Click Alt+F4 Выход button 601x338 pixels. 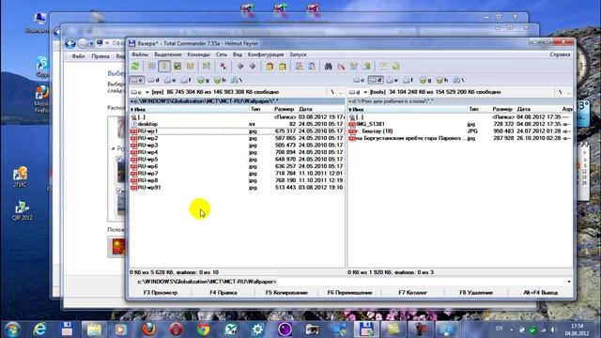click(x=541, y=293)
